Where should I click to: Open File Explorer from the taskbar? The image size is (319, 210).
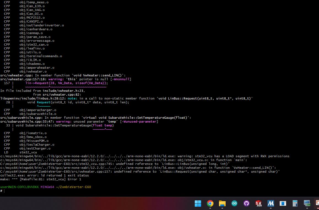[x=222, y=203]
